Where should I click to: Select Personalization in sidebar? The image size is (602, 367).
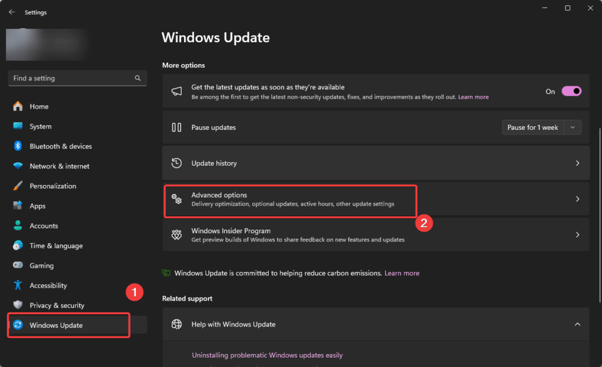coord(77,186)
